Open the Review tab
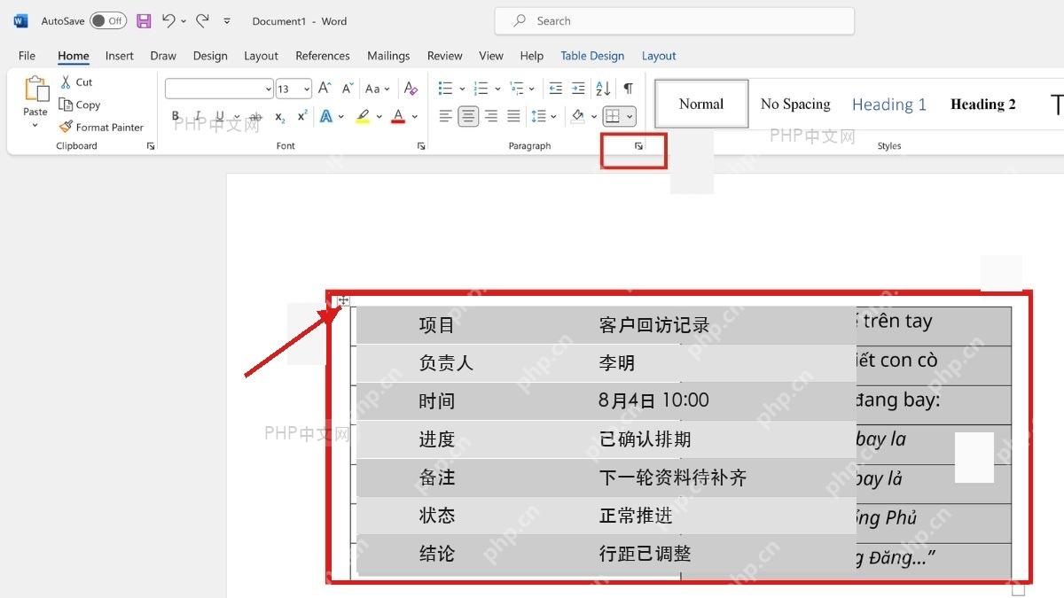Image resolution: width=1064 pixels, height=598 pixels. [x=445, y=56]
